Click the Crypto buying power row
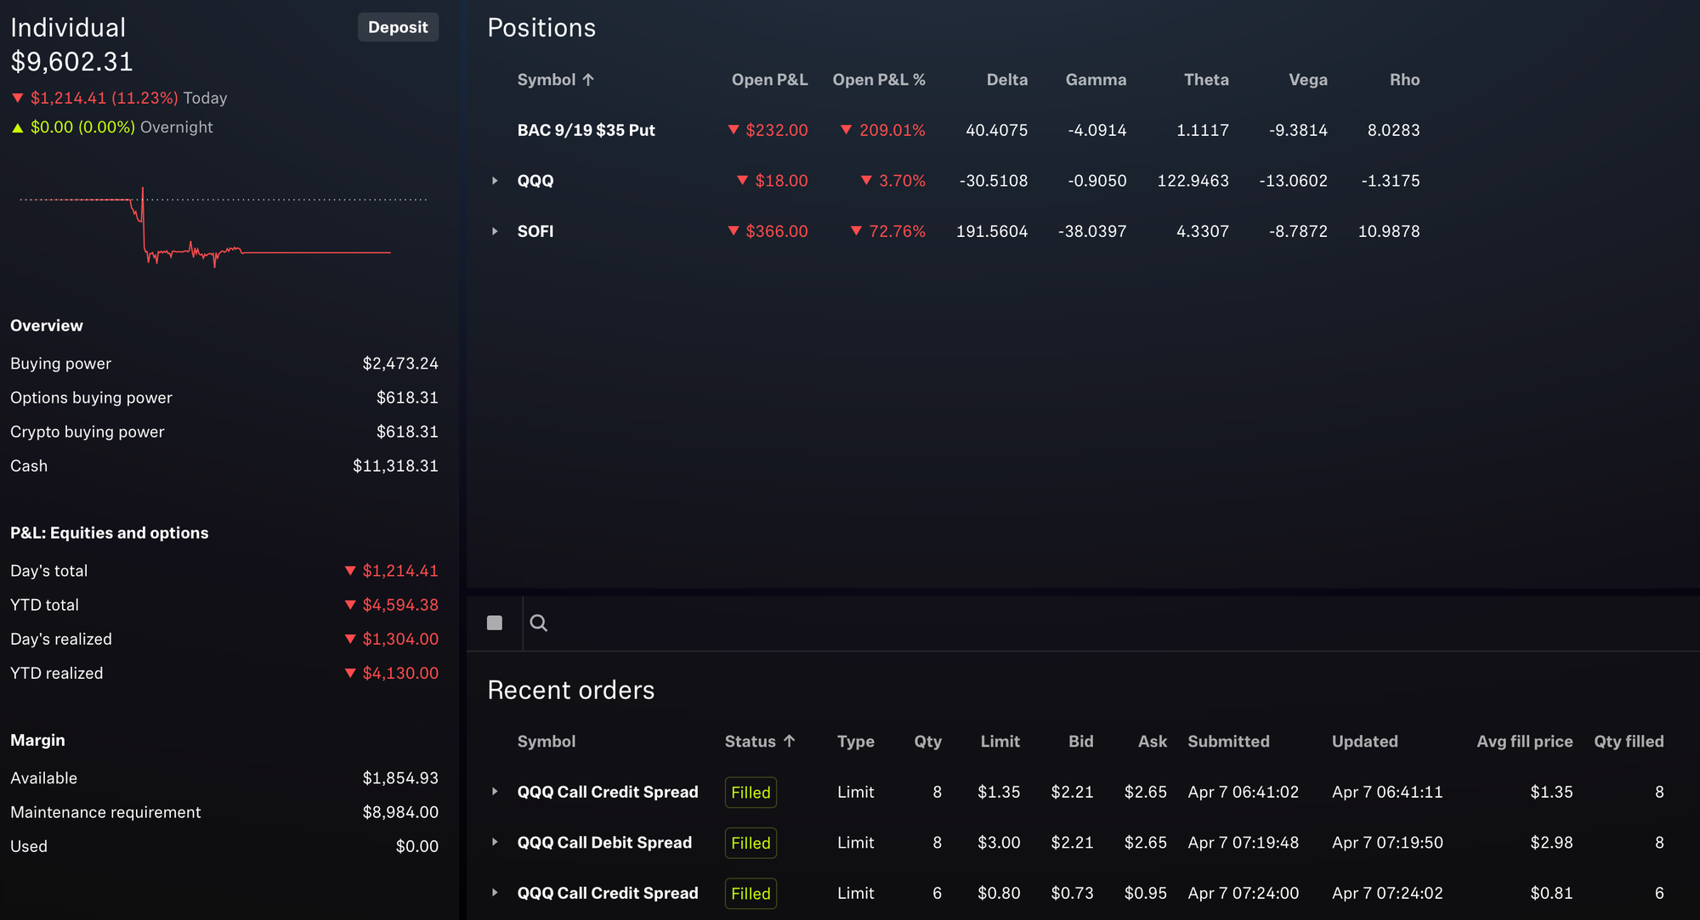This screenshot has width=1700, height=920. point(224,432)
